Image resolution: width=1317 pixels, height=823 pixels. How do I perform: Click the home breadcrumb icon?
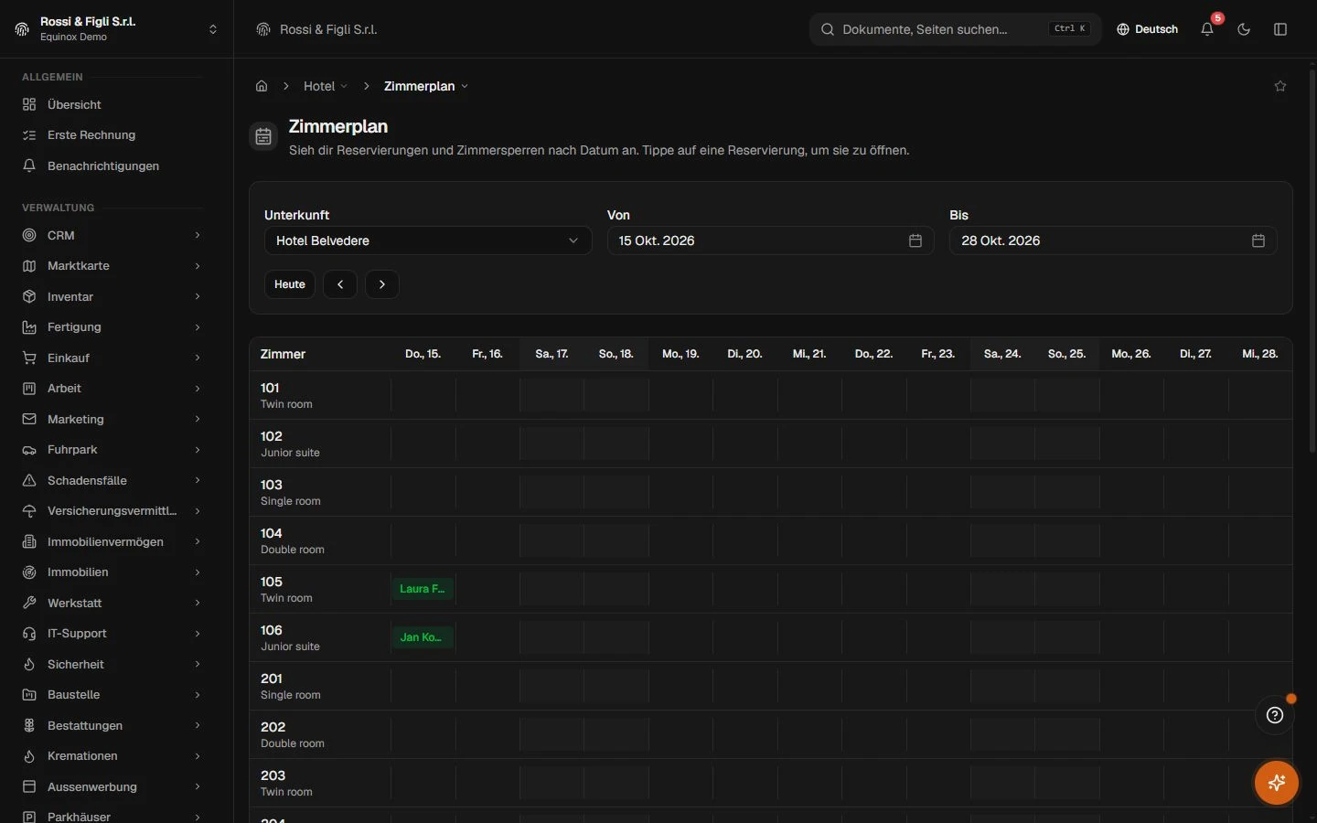(x=262, y=86)
